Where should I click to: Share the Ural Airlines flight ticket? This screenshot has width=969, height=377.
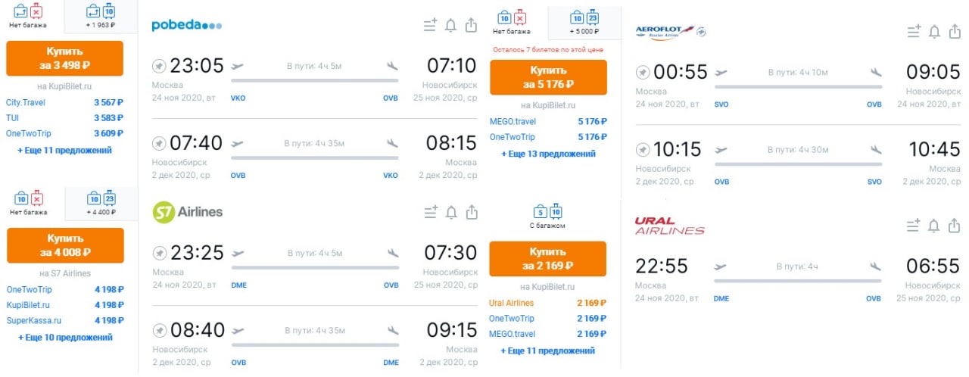pos(955,226)
